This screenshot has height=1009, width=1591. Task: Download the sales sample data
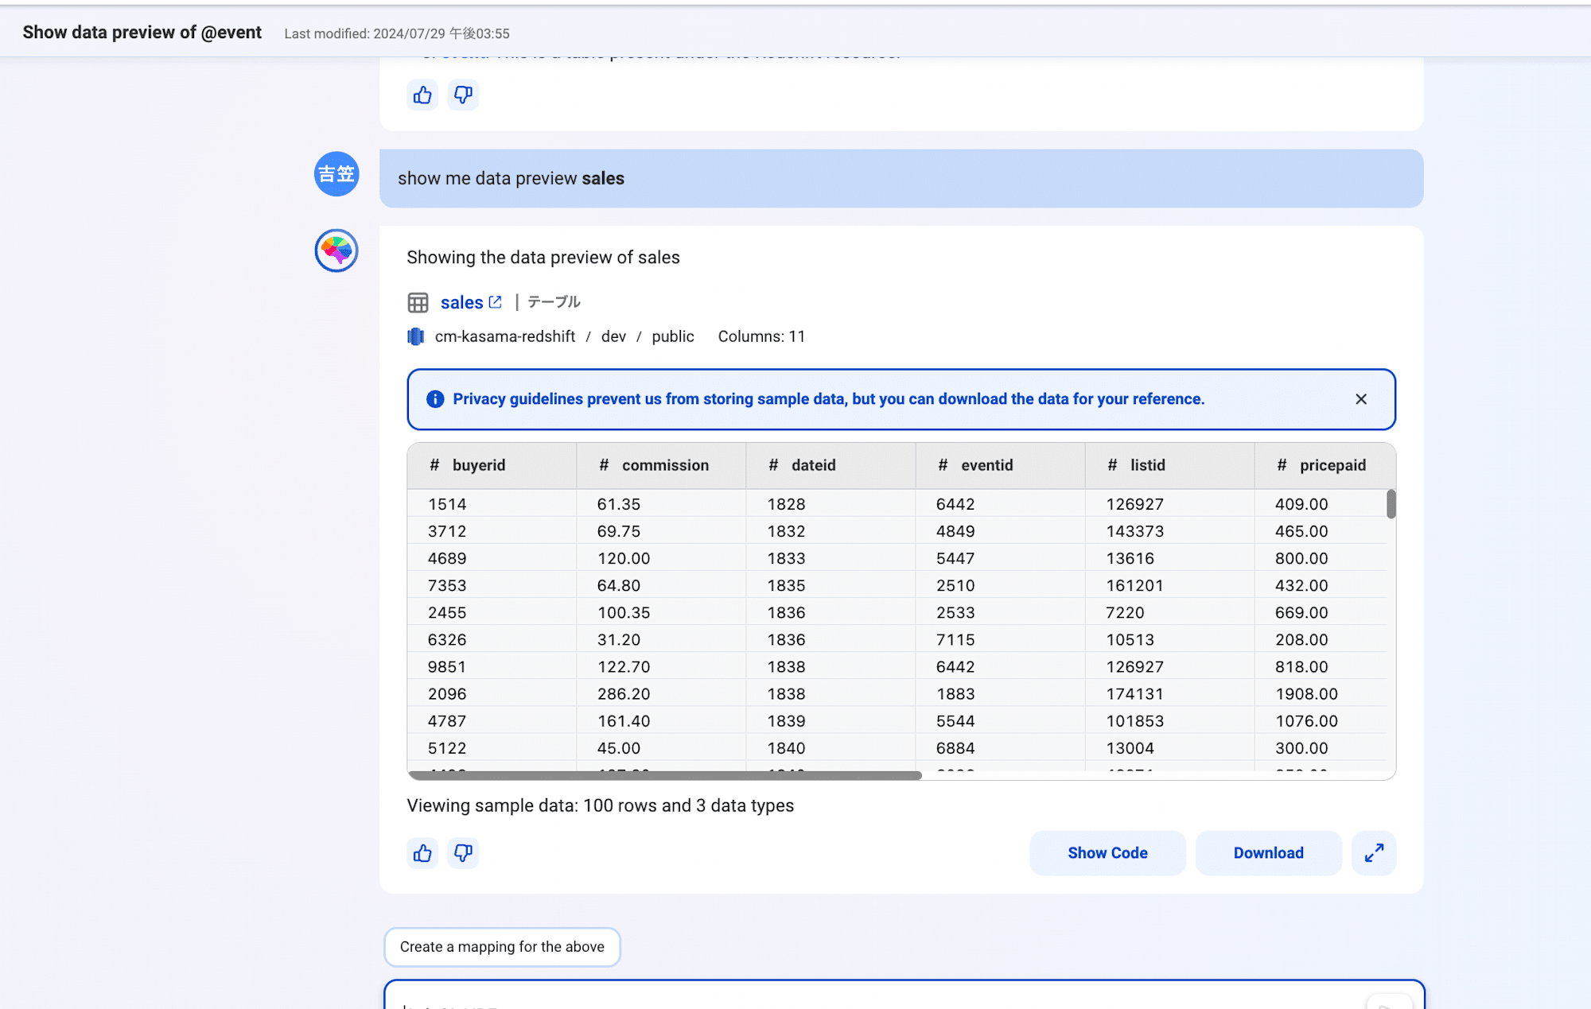point(1268,853)
